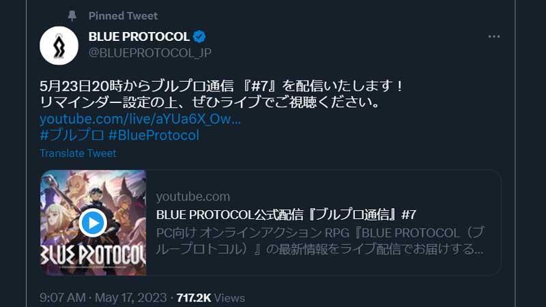546x307 pixels.
Task: Click the card description text starting PC向け
Action: [x=320, y=241]
